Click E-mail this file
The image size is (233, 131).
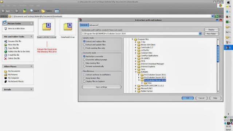click(x=13, y=55)
